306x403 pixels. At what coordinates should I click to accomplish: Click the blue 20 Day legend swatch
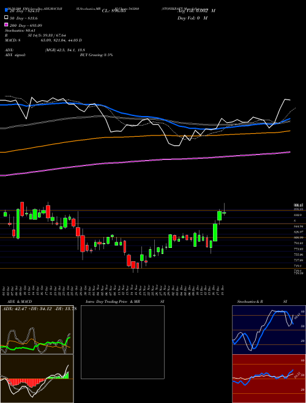pyautogui.click(x=7, y=10)
